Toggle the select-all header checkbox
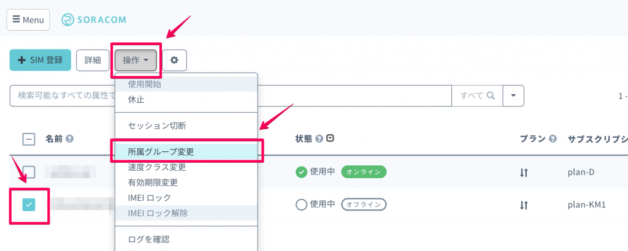This screenshot has width=628, height=251. pyautogui.click(x=28, y=139)
